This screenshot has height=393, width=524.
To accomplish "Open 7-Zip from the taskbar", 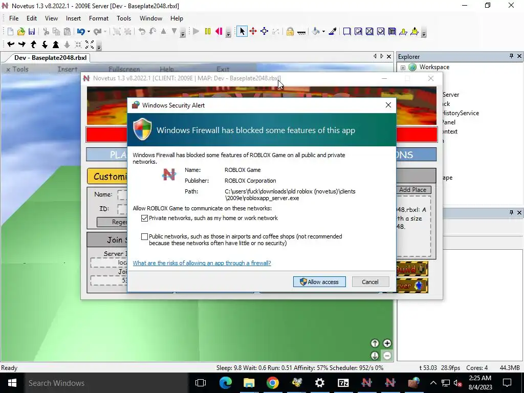I will [343, 383].
